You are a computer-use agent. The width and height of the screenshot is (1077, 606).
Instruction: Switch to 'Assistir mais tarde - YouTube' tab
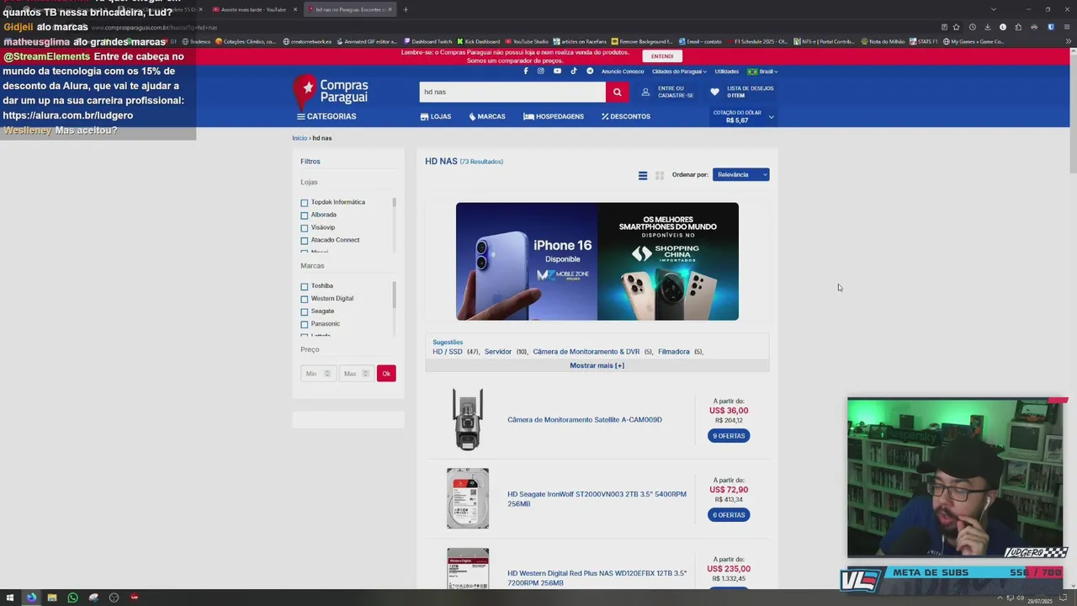click(x=253, y=9)
